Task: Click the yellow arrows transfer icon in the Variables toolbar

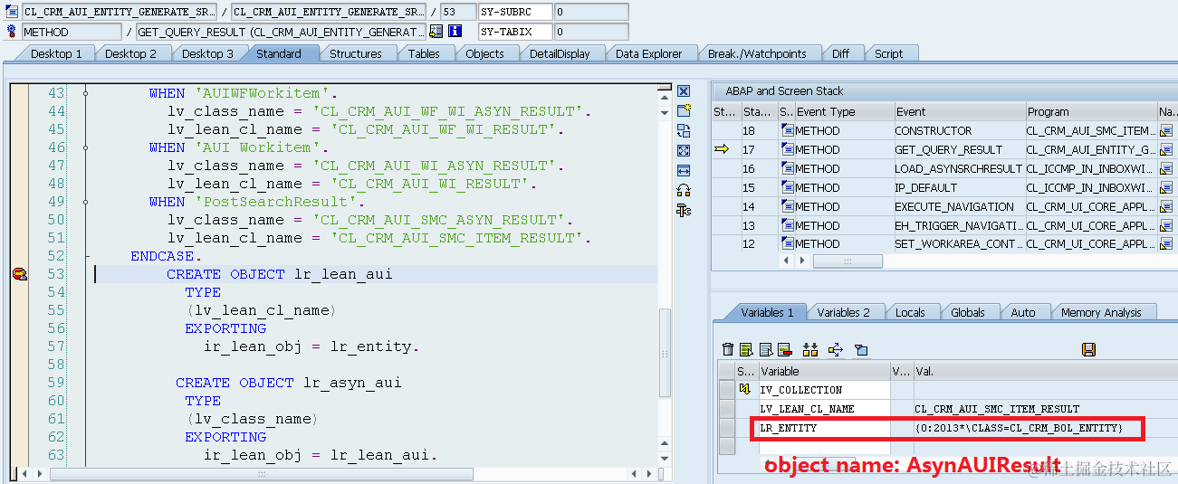Action: tap(836, 349)
